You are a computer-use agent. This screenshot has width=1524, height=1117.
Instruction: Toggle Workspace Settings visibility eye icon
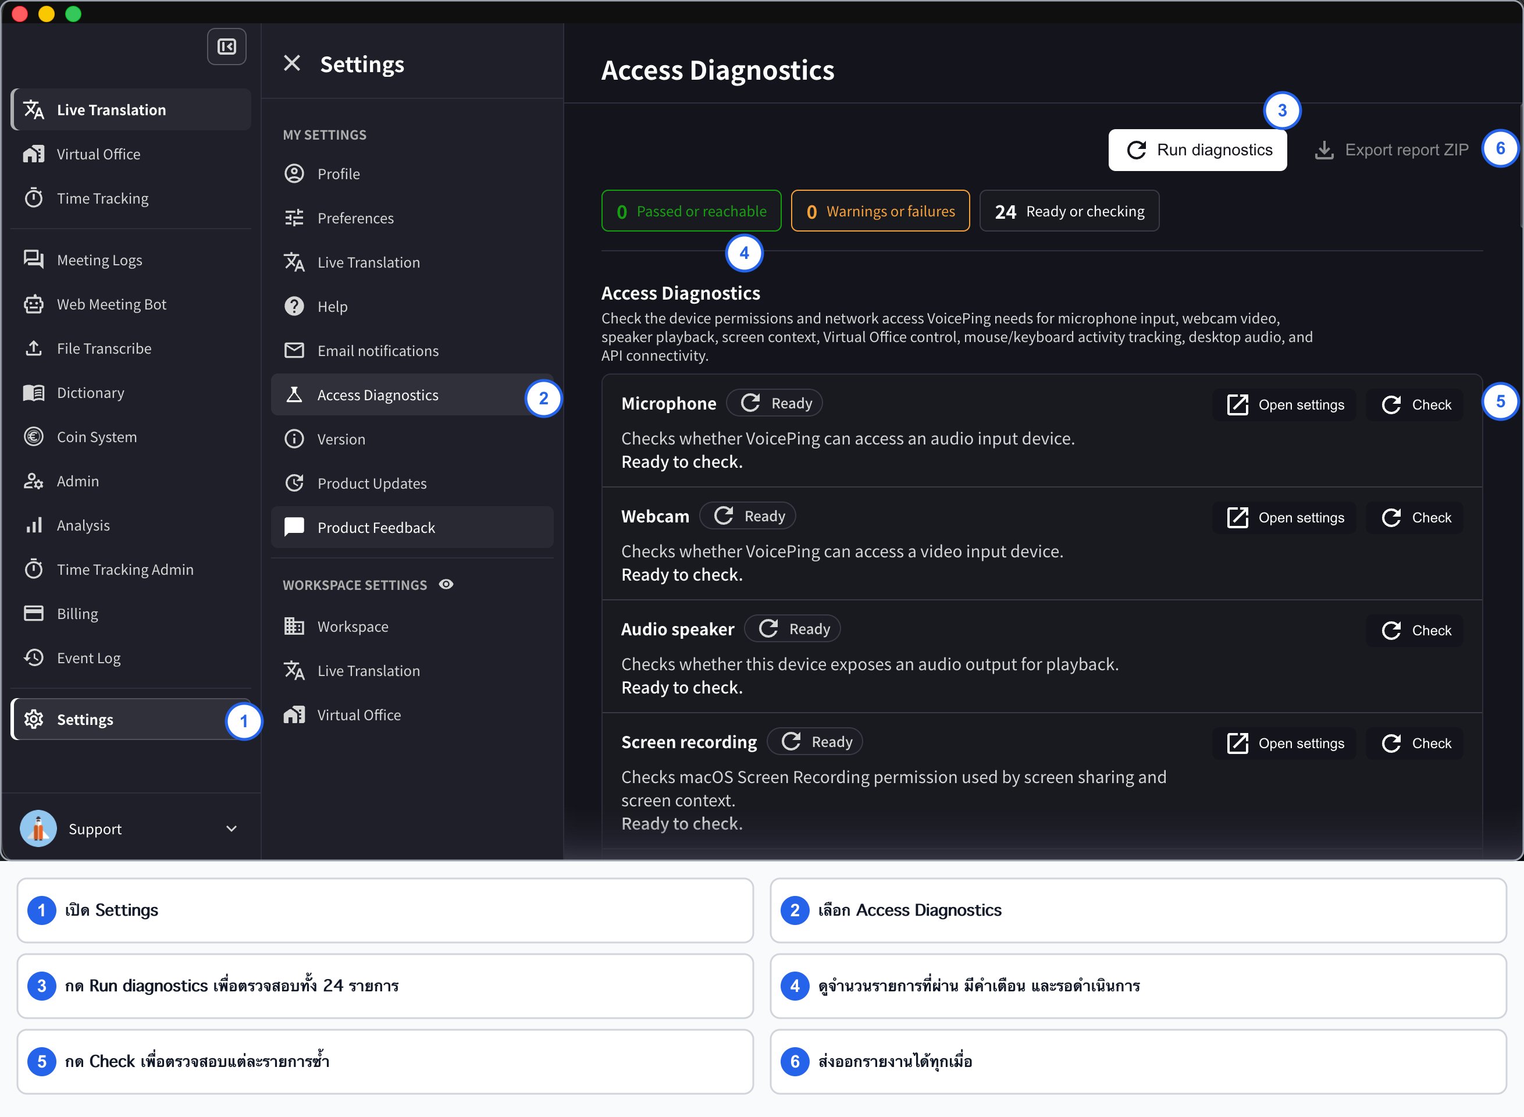[446, 584]
